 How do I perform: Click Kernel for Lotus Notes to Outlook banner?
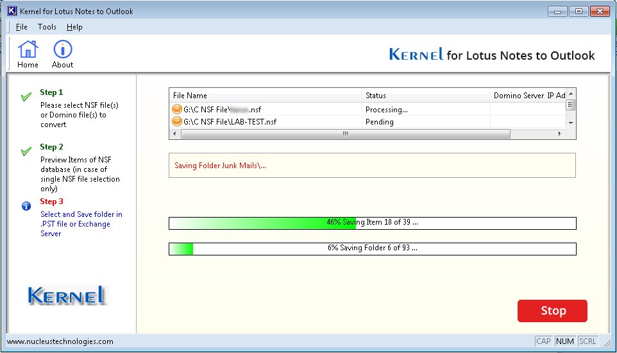tap(492, 55)
